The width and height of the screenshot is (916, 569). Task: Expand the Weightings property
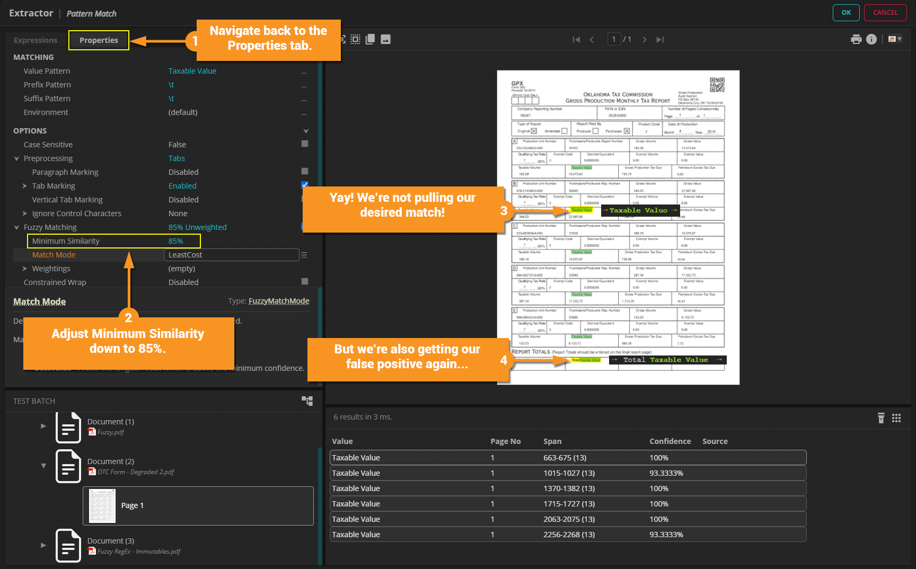click(x=25, y=269)
